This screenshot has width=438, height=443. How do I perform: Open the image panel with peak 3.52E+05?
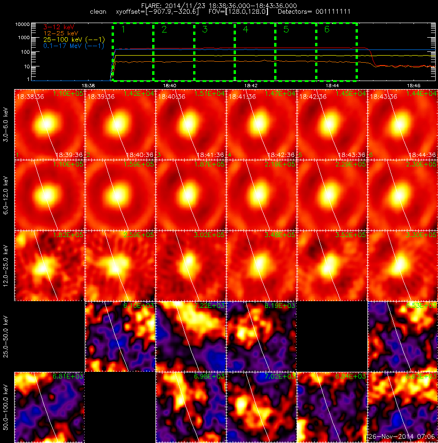[332, 266]
